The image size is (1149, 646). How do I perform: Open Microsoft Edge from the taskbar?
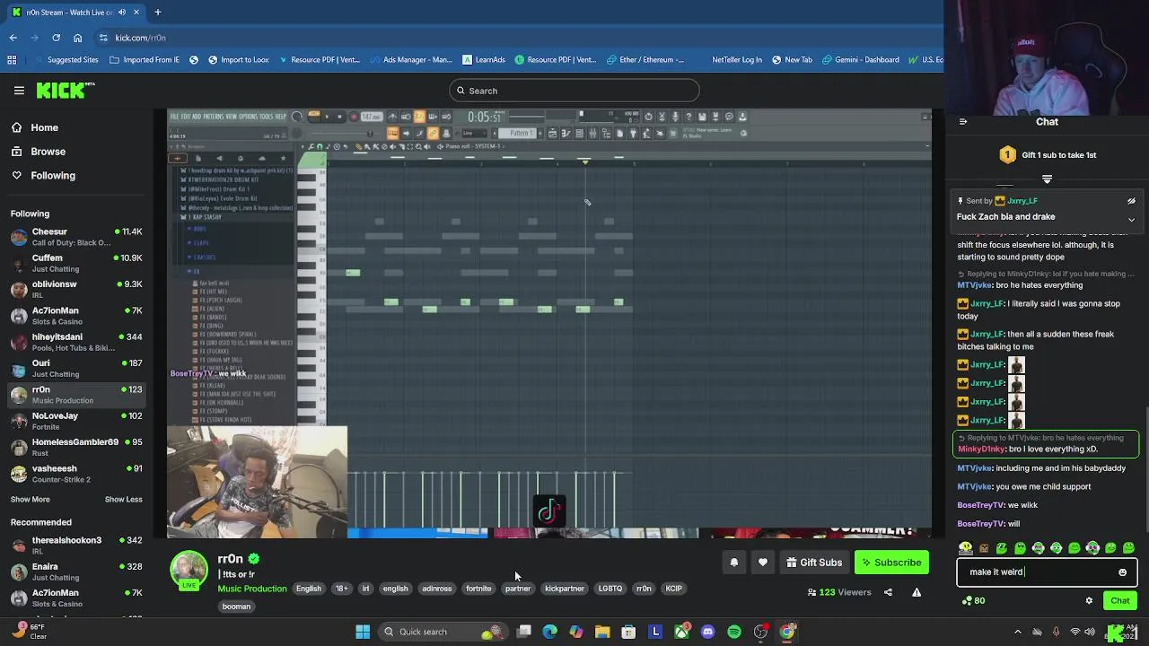(549, 632)
